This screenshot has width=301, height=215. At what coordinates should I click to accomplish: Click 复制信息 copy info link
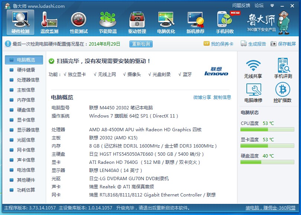[x=222, y=97]
